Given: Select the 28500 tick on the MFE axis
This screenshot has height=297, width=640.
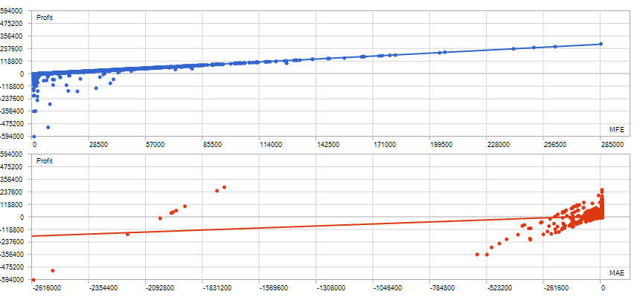Looking at the screenshot, I should click(x=98, y=145).
